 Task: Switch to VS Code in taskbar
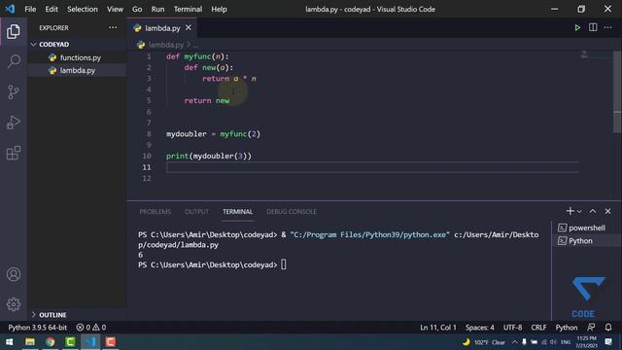click(90, 341)
